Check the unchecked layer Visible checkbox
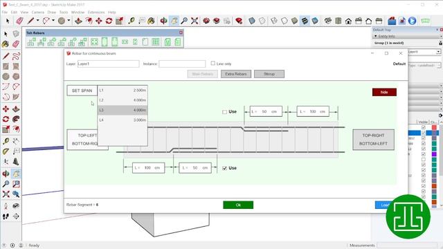The width and height of the screenshot is (443, 249). [423, 160]
